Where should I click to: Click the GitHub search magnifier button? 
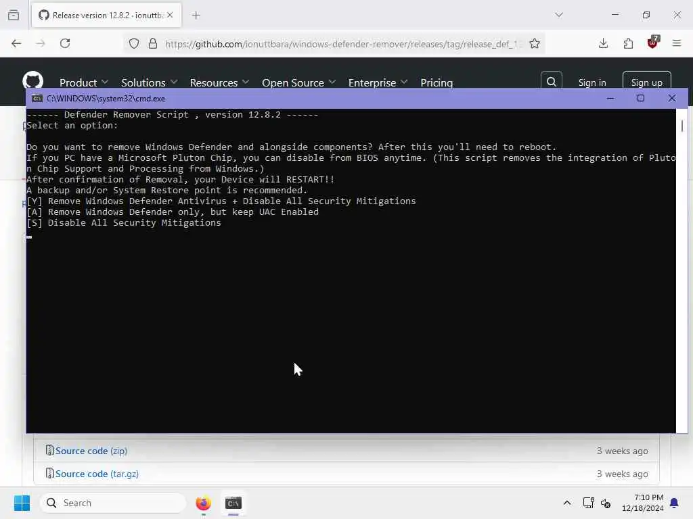[552, 82]
